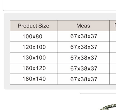Image resolution: width=116 pixels, height=110 pixels.
Task: Click the 67x38x37 value in the 160x120 row
Action: coord(84,68)
